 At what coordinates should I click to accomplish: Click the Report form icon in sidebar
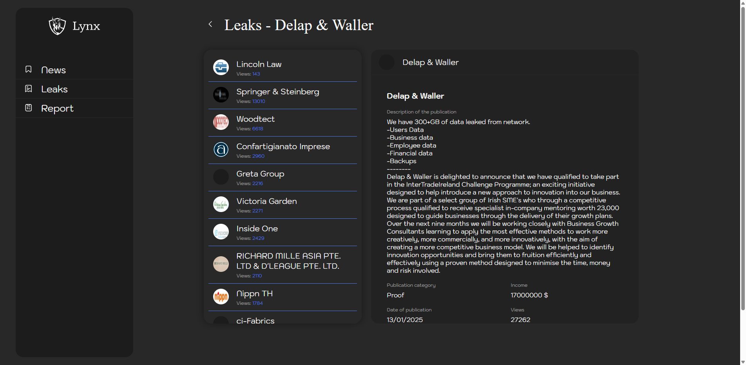point(29,108)
